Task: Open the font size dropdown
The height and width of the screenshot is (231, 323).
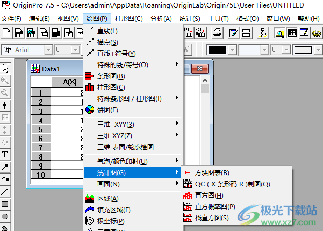Action: [x=75, y=50]
